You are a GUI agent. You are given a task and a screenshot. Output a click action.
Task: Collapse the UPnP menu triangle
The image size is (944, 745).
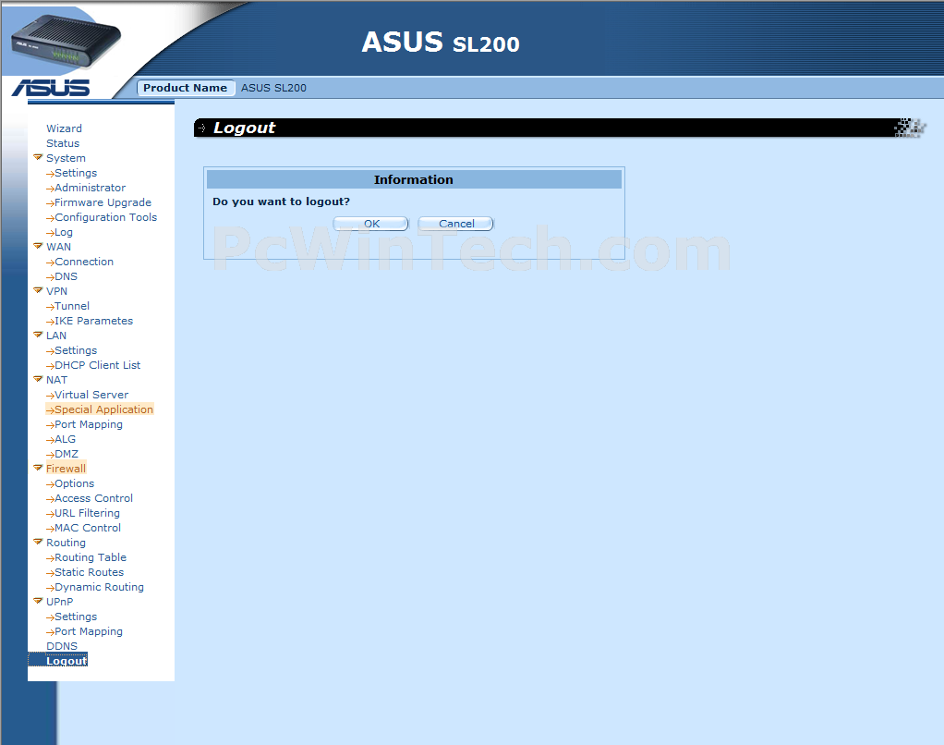38,601
